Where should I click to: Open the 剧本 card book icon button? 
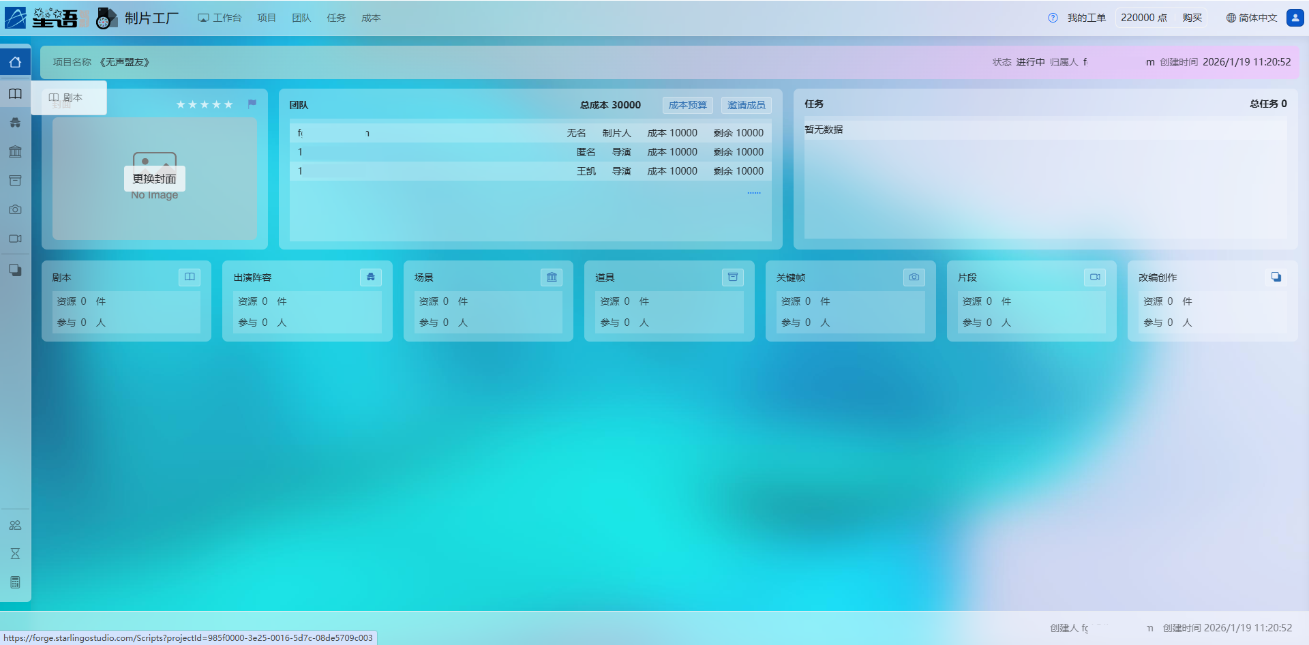pos(190,277)
